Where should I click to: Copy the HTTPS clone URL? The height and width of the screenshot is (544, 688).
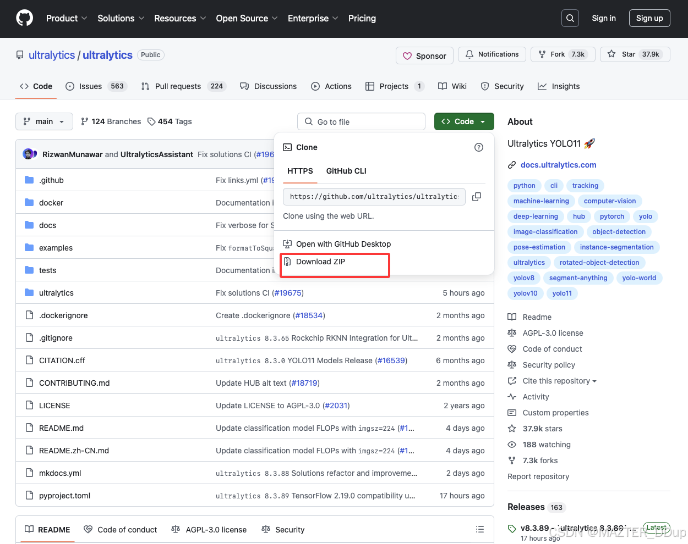click(x=477, y=197)
